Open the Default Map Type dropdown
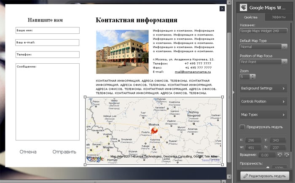The width and height of the screenshot is (295, 183). tap(263, 47)
